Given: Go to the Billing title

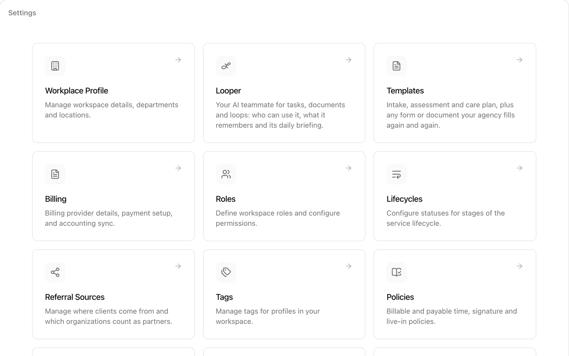Looking at the screenshot, I should tap(56, 199).
